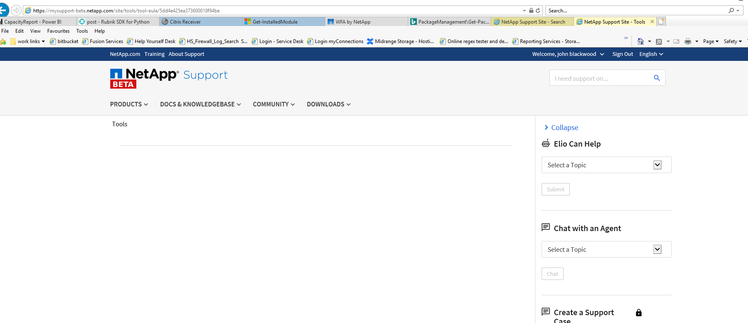Open the Page command bar menu
The width and height of the screenshot is (748, 323).
[711, 41]
